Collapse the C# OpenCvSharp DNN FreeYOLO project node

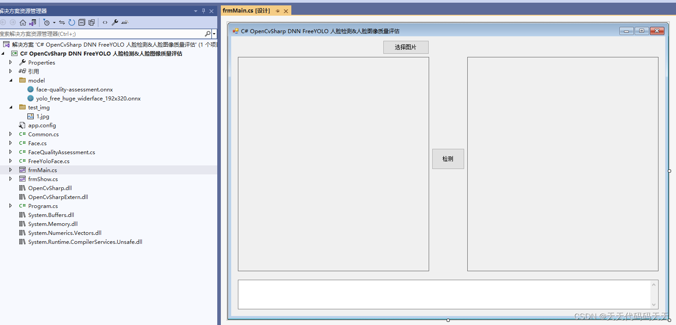point(4,53)
